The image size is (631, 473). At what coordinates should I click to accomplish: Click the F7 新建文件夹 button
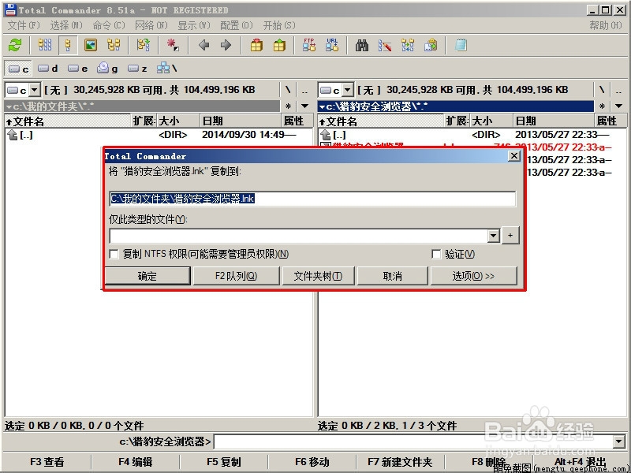[x=400, y=462]
